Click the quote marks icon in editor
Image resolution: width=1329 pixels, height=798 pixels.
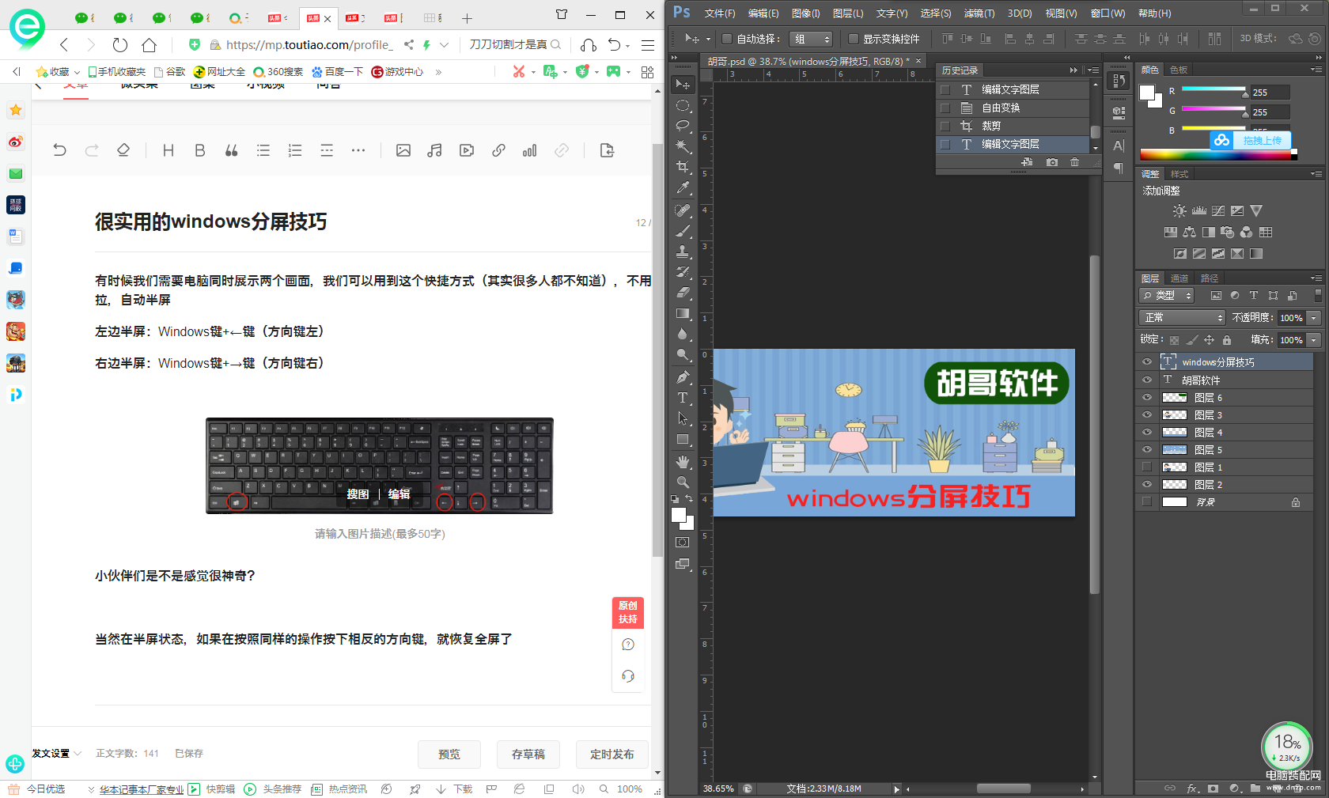click(232, 150)
